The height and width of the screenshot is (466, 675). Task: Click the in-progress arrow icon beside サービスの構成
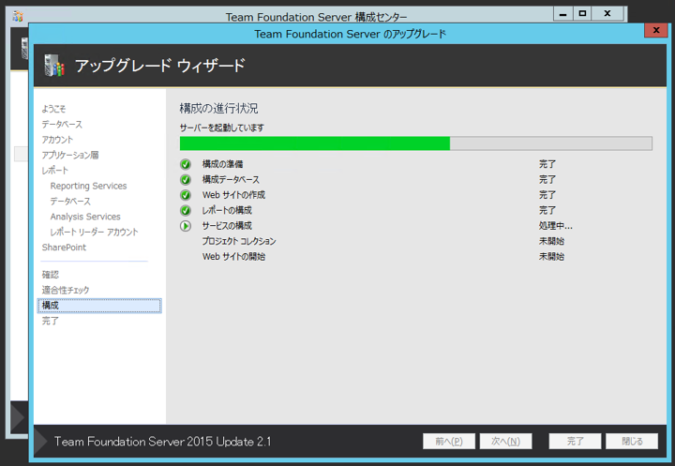click(186, 226)
